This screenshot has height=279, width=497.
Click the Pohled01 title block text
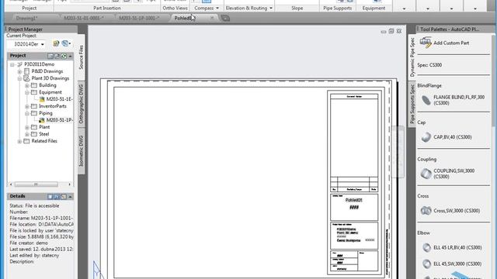point(354,200)
